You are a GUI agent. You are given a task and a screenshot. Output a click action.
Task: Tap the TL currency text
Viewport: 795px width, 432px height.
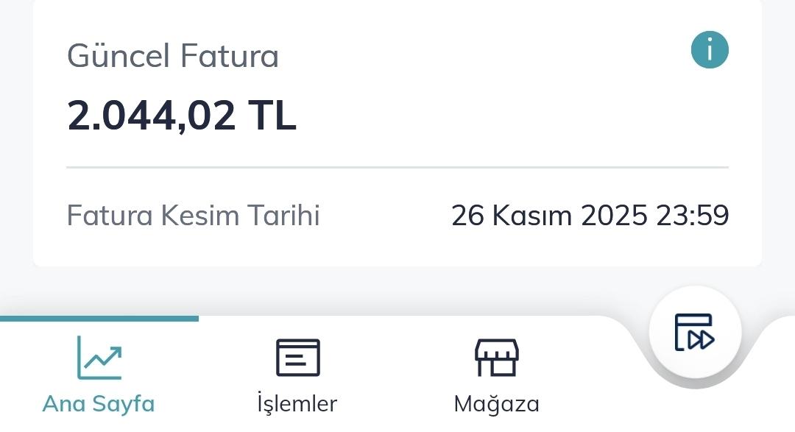(272, 116)
